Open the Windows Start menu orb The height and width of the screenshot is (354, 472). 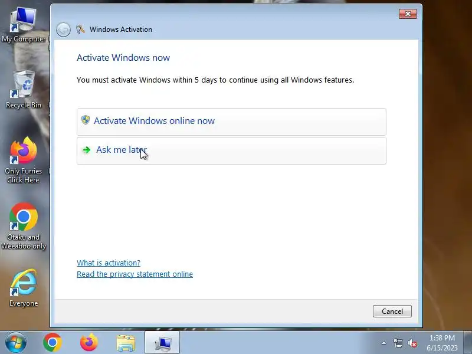pos(16,343)
